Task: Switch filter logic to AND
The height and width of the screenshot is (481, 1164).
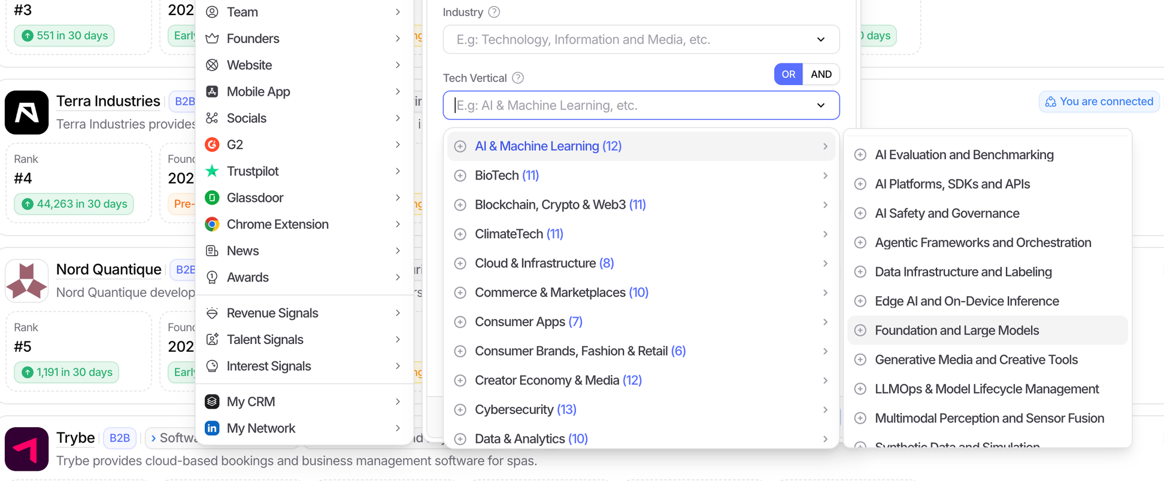Action: tap(821, 74)
